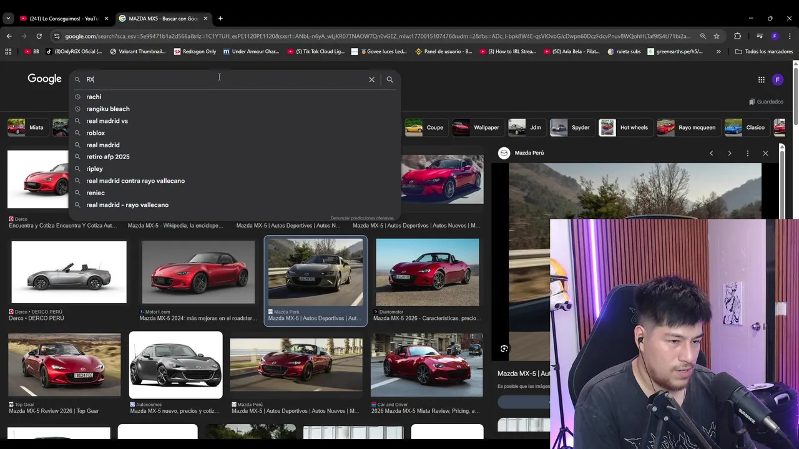Open Govee luces Led bookmark
Image resolution: width=799 pixels, height=449 pixels.
[x=379, y=51]
